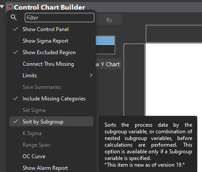Select the blue highlighted list item
Screen dimensions: 202x172
pos(105,40)
